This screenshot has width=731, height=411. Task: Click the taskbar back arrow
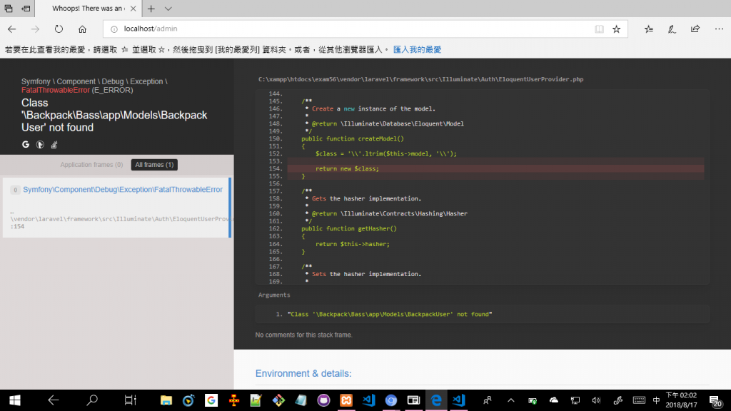[x=53, y=400]
